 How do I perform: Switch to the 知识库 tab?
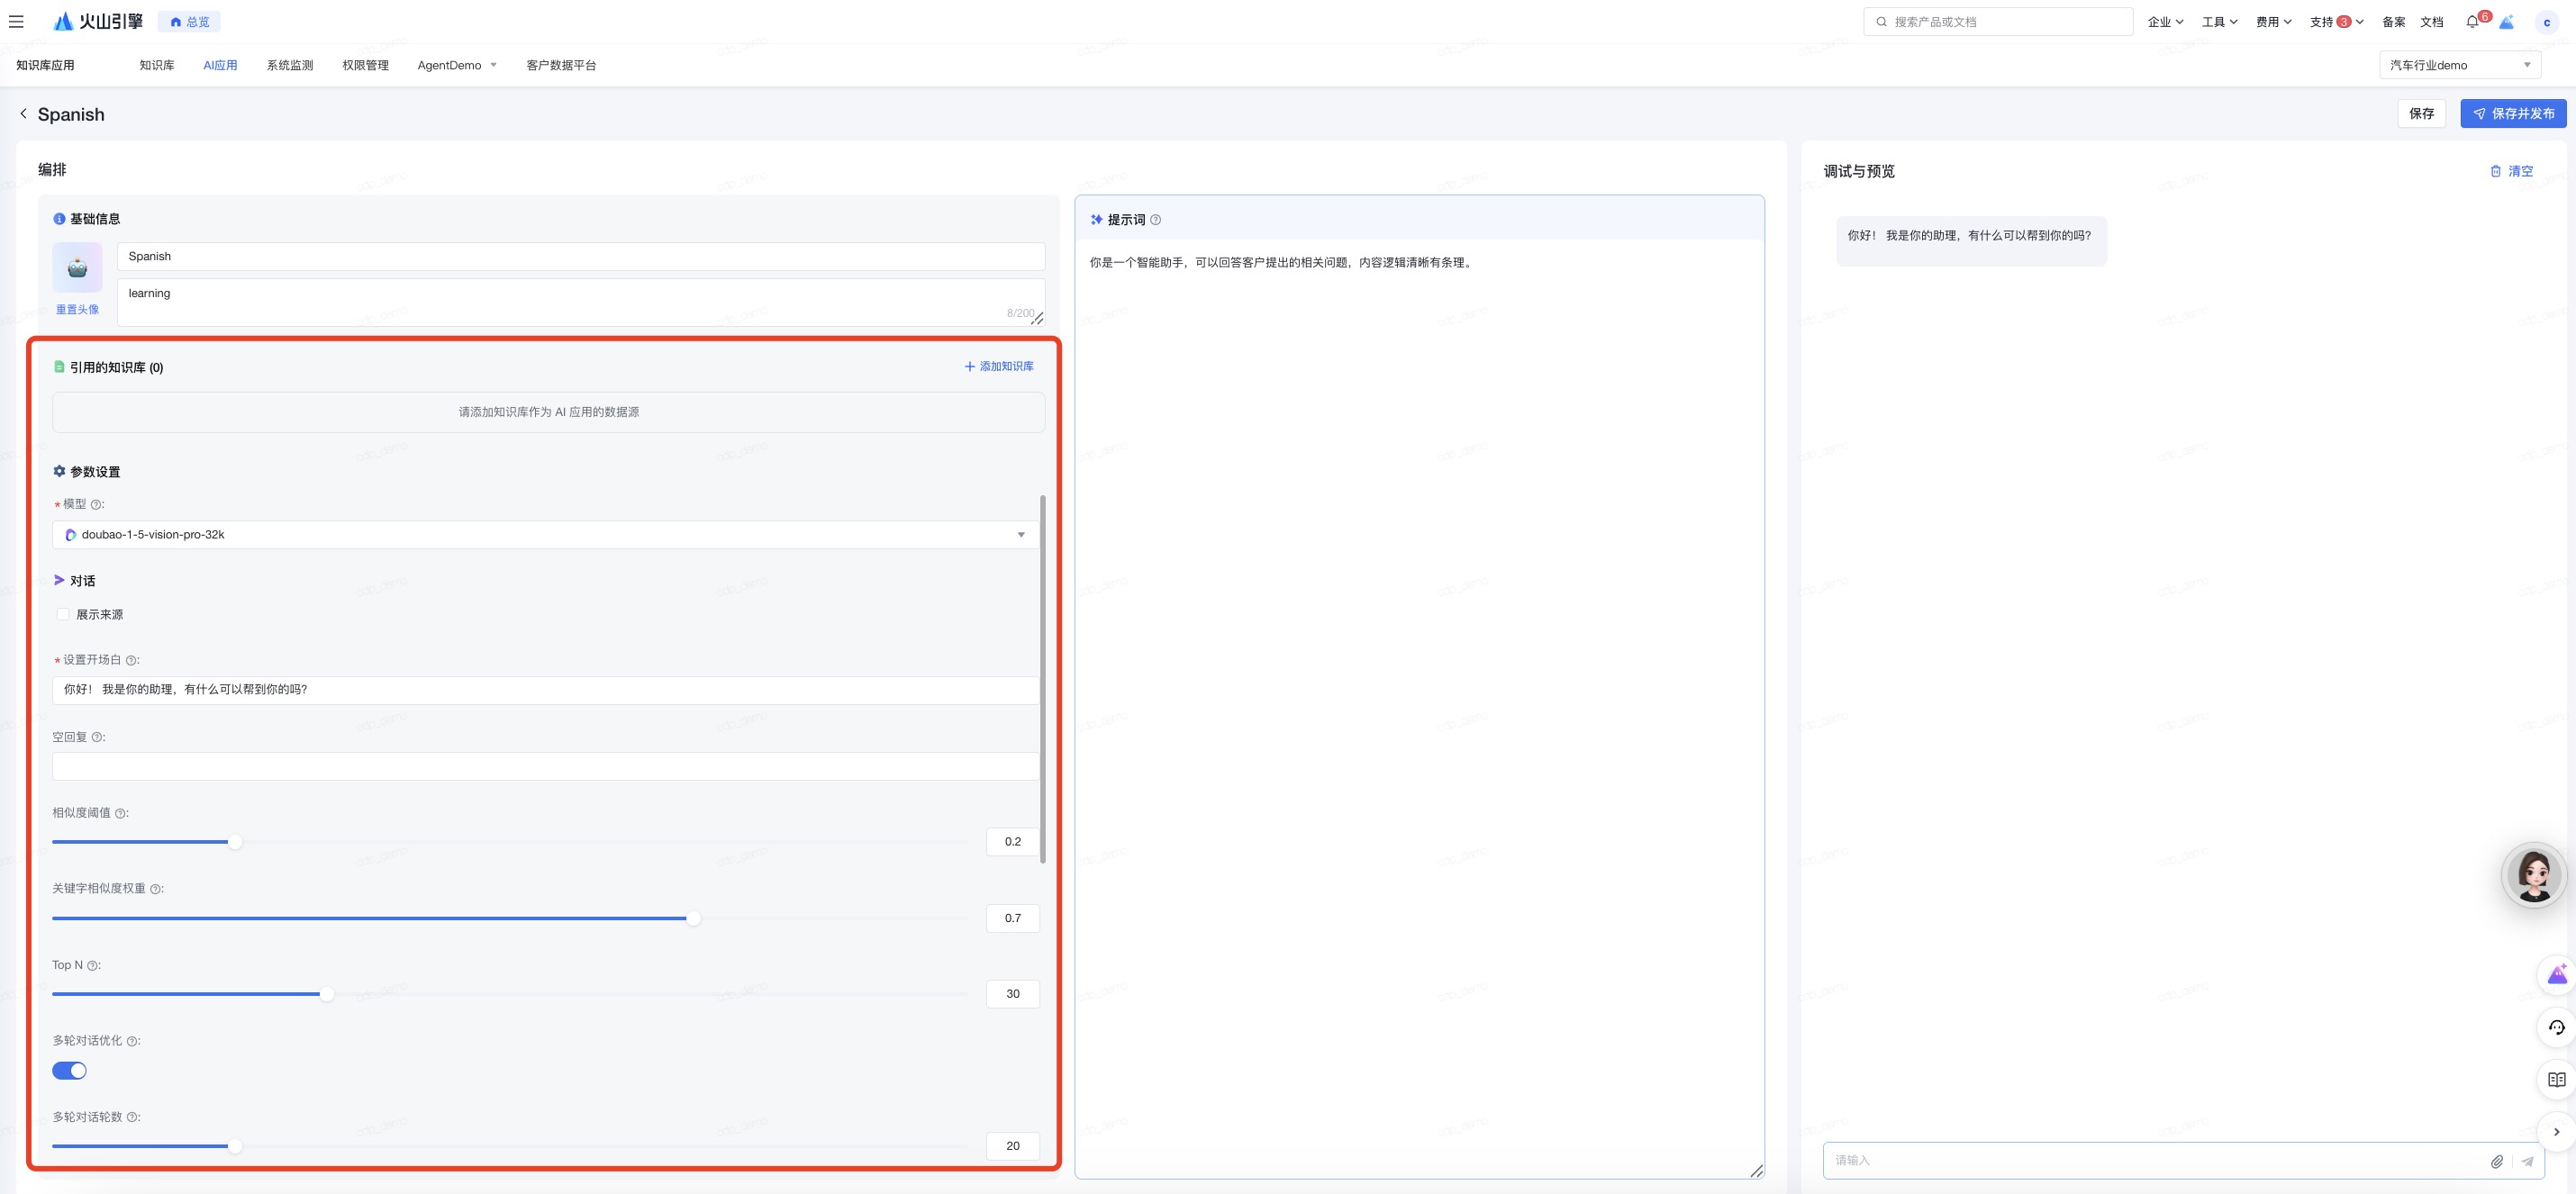click(157, 65)
